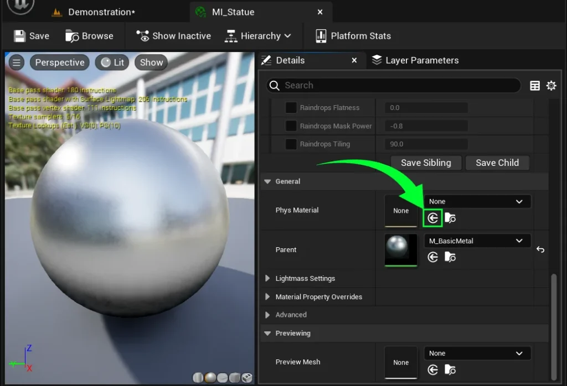This screenshot has width=567, height=386.
Task: Check the Raindrops Tiling override
Action: (291, 144)
